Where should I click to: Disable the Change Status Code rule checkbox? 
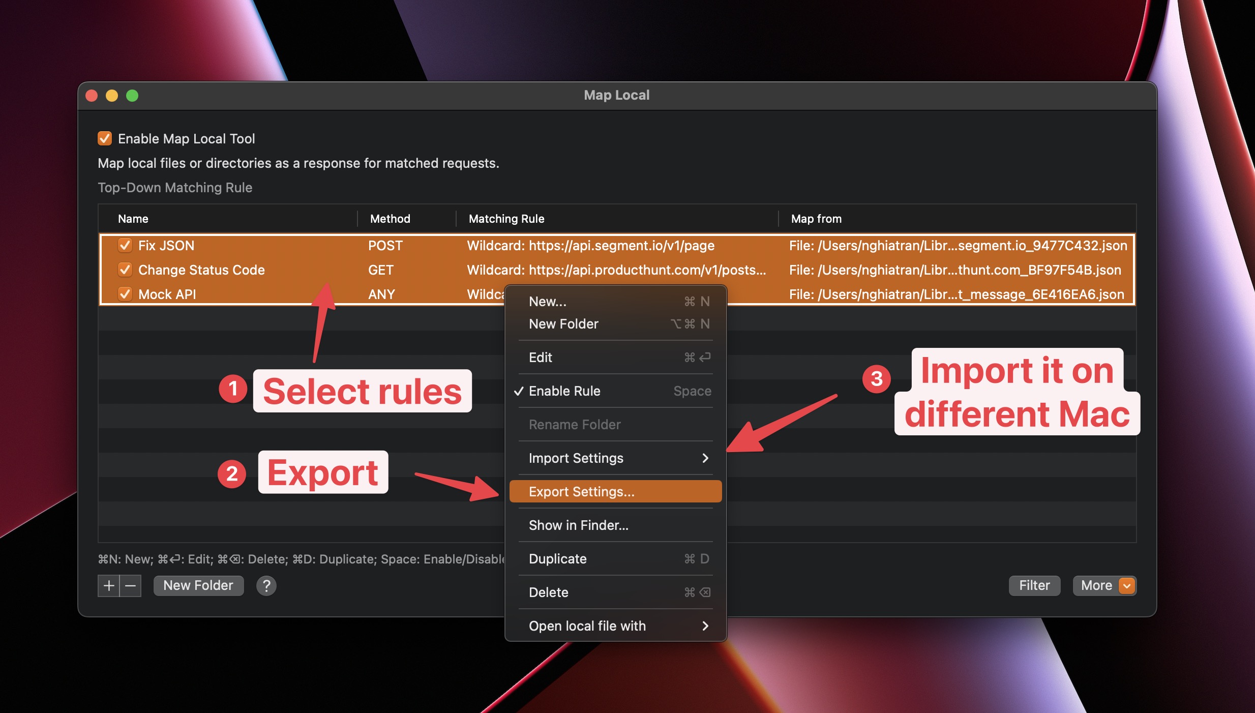[125, 270]
